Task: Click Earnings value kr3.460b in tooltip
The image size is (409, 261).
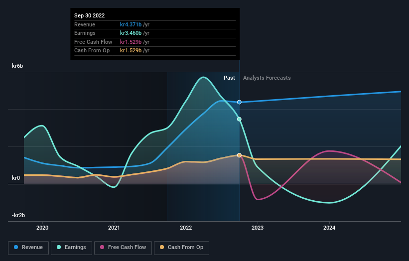Action: pos(131,33)
